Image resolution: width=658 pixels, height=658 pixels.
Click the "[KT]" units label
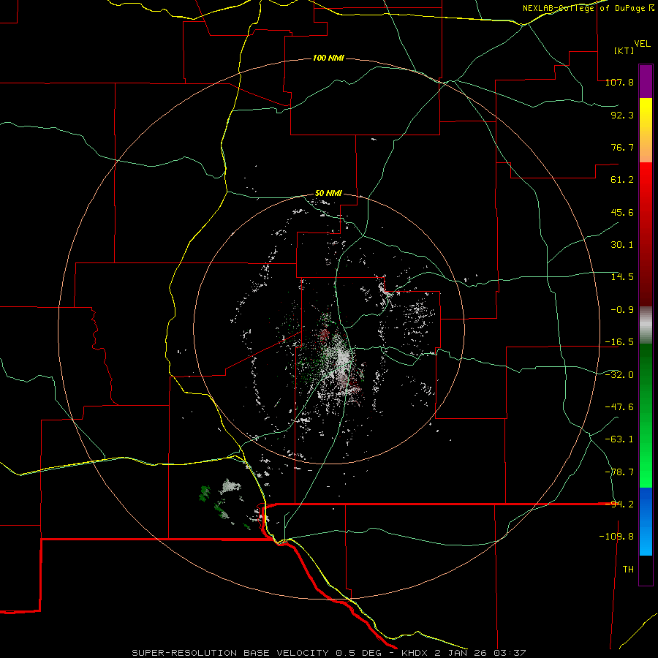coord(624,50)
